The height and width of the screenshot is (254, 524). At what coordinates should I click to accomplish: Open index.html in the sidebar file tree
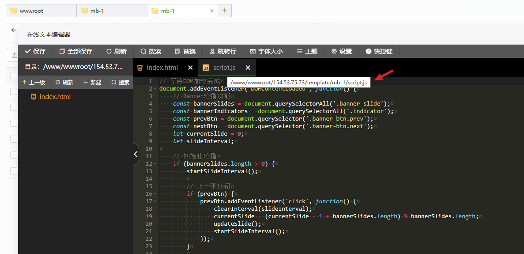click(x=55, y=97)
